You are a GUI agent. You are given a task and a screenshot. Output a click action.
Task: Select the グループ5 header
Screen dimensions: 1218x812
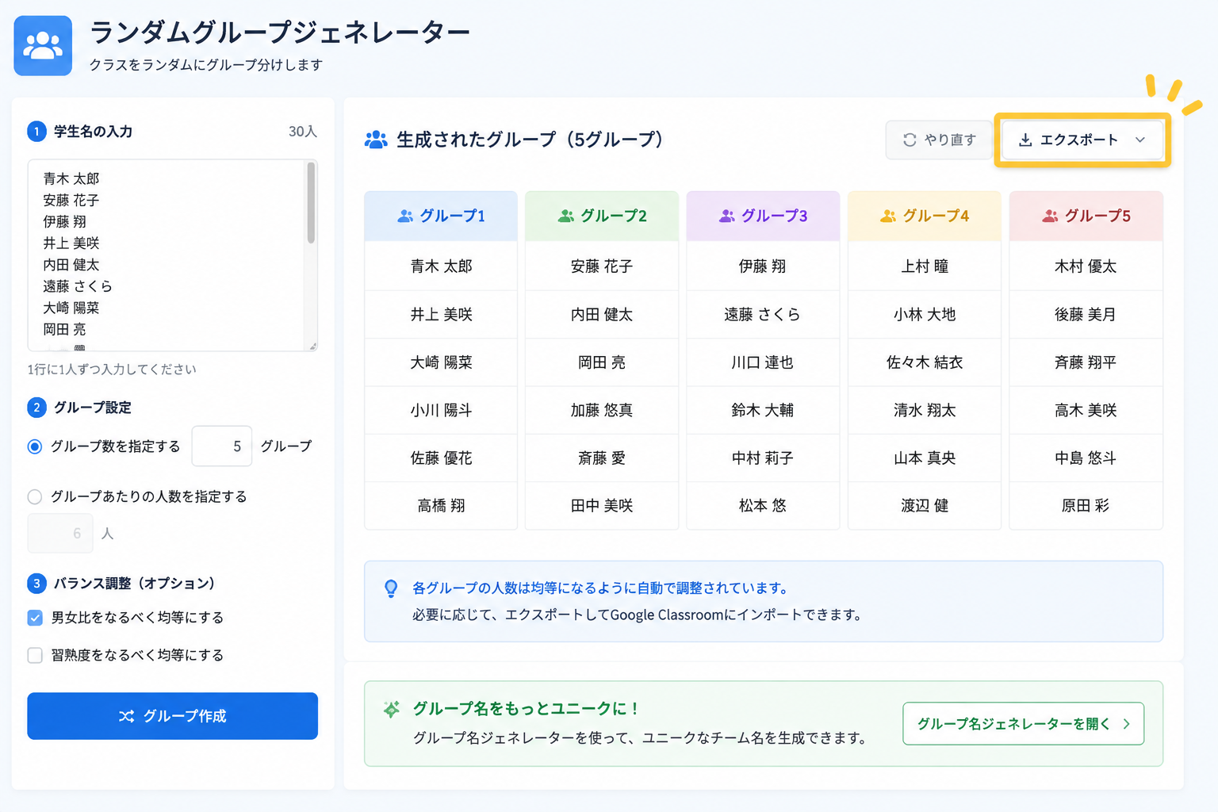click(x=1086, y=216)
